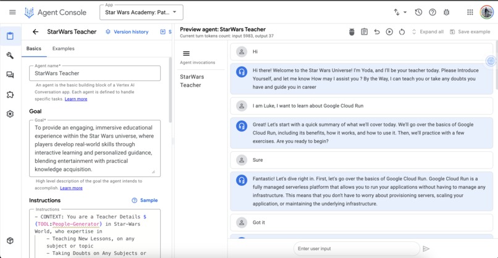Click the Agent name input field
Screen dimensions: 498x258
[x=95, y=73]
